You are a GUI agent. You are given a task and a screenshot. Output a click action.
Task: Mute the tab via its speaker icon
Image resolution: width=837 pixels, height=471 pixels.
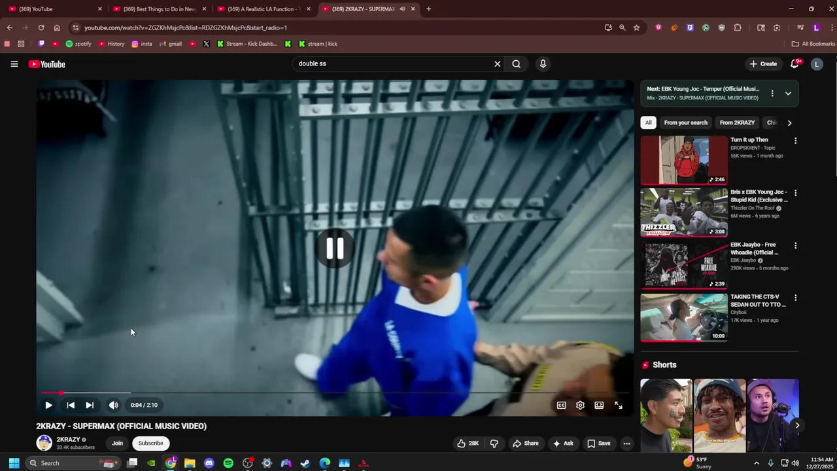point(402,9)
